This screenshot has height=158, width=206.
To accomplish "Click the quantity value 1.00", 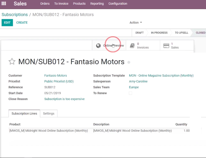I will click(187, 131).
